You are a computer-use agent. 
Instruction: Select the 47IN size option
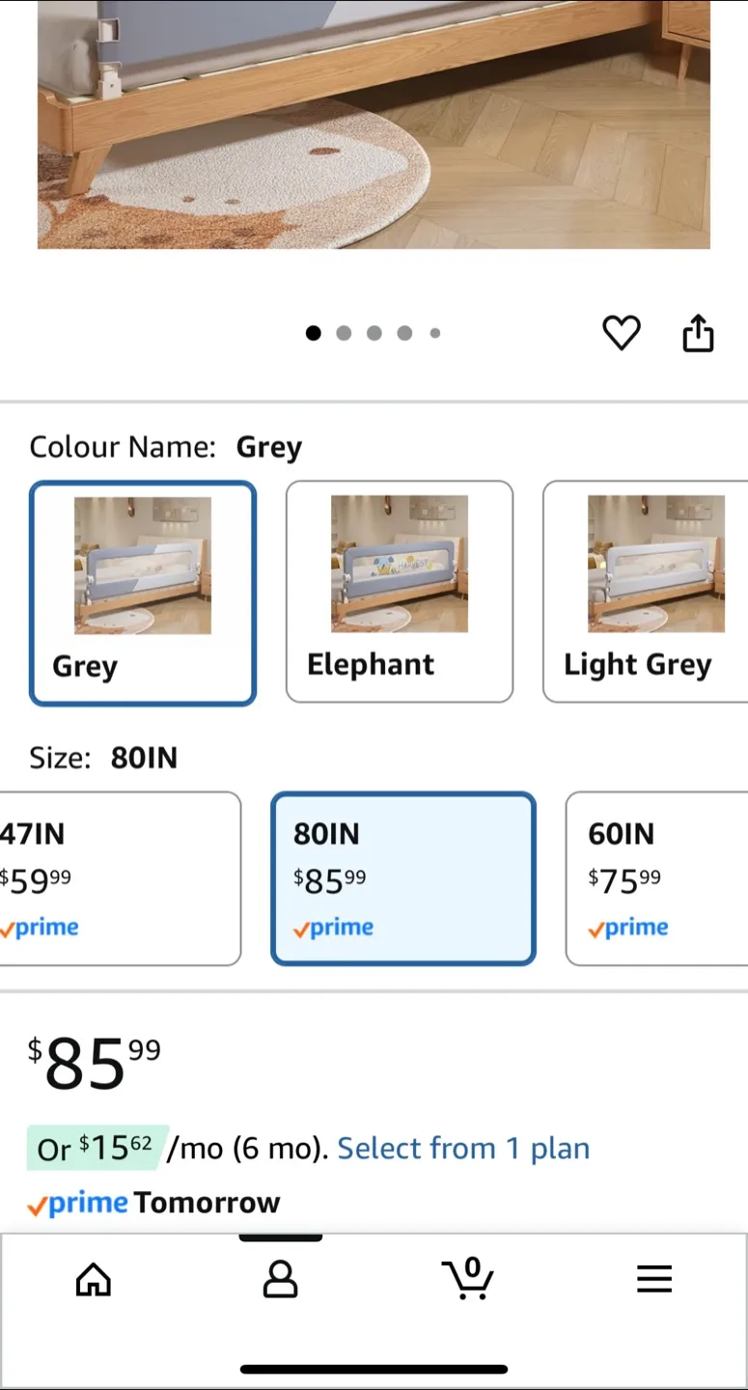click(x=106, y=878)
